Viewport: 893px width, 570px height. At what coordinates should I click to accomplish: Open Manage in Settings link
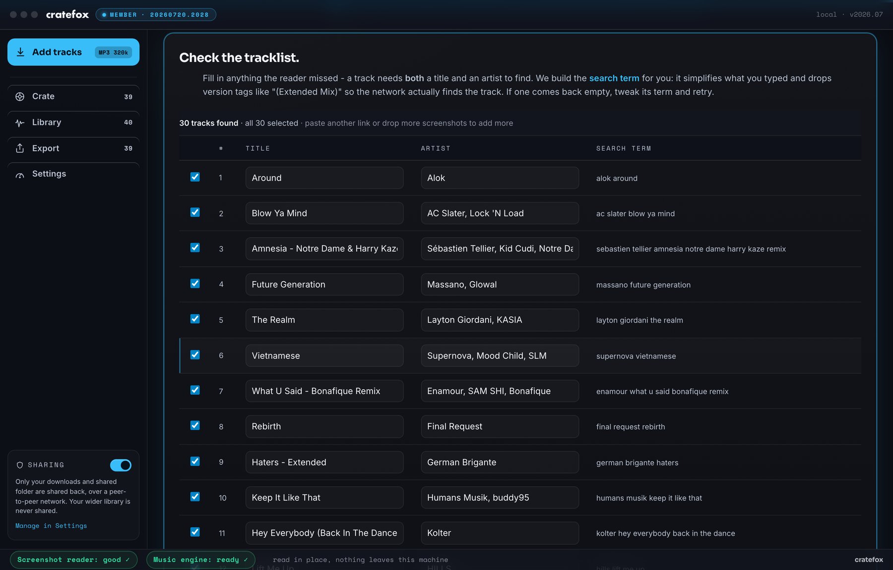tap(51, 526)
